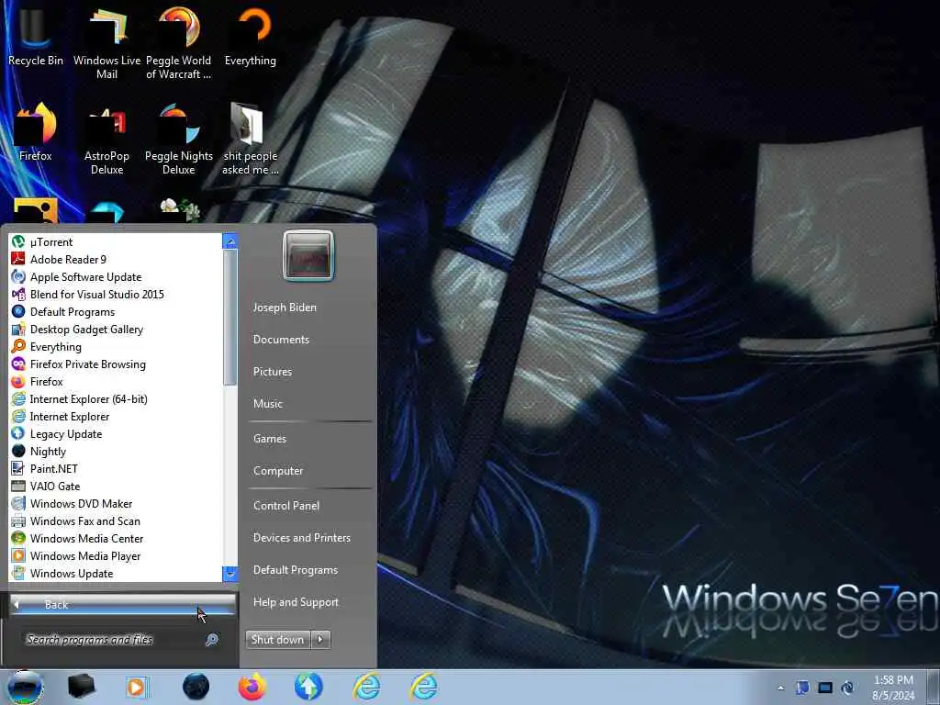Open Windows Live Mail desktop shortcut

[106, 42]
